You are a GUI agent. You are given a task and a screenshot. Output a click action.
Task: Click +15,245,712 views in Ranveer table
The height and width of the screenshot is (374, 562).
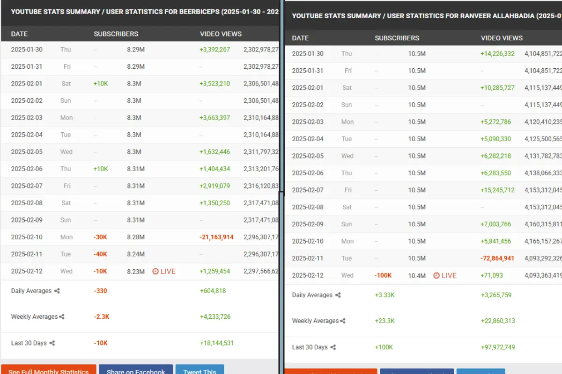point(497,190)
